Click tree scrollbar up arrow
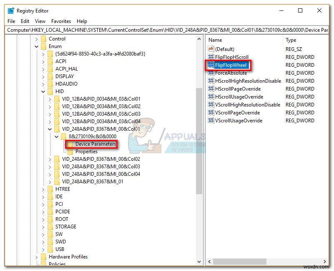This screenshot has width=334, height=271. [199, 39]
